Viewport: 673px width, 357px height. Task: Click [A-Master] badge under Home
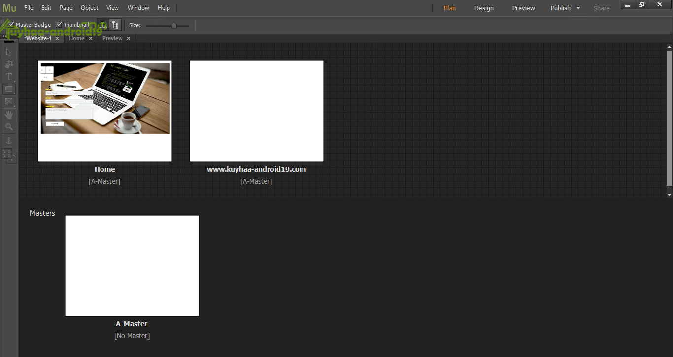(x=104, y=181)
